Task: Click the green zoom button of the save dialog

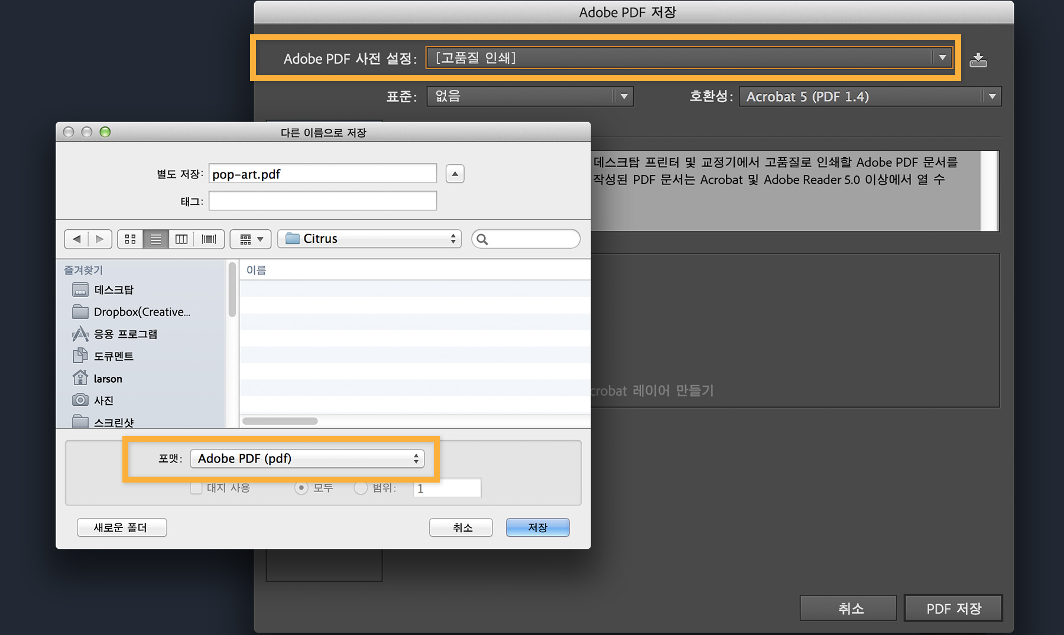Action: coord(105,132)
